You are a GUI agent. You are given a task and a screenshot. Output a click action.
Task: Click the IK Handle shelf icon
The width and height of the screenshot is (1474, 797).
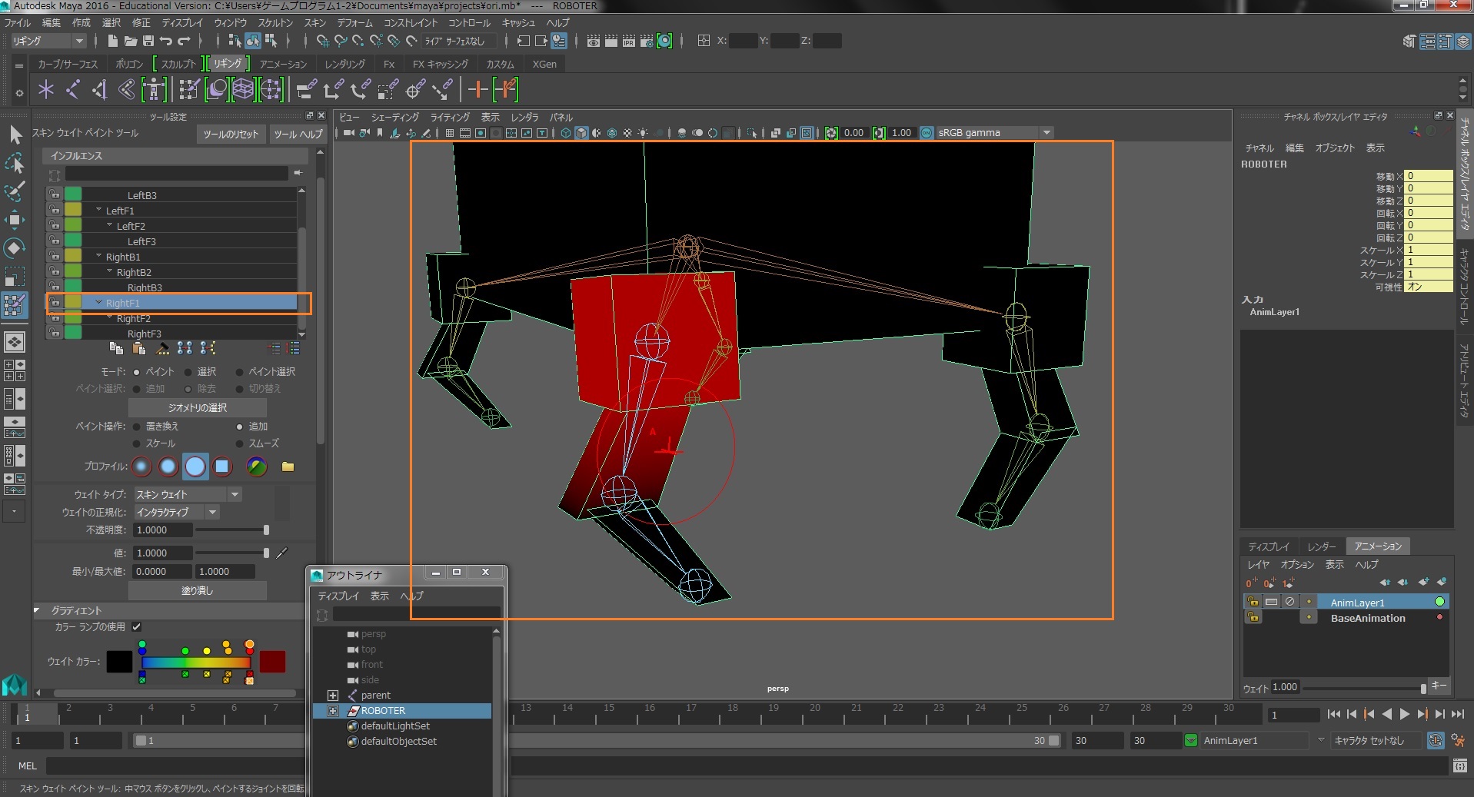click(x=100, y=90)
